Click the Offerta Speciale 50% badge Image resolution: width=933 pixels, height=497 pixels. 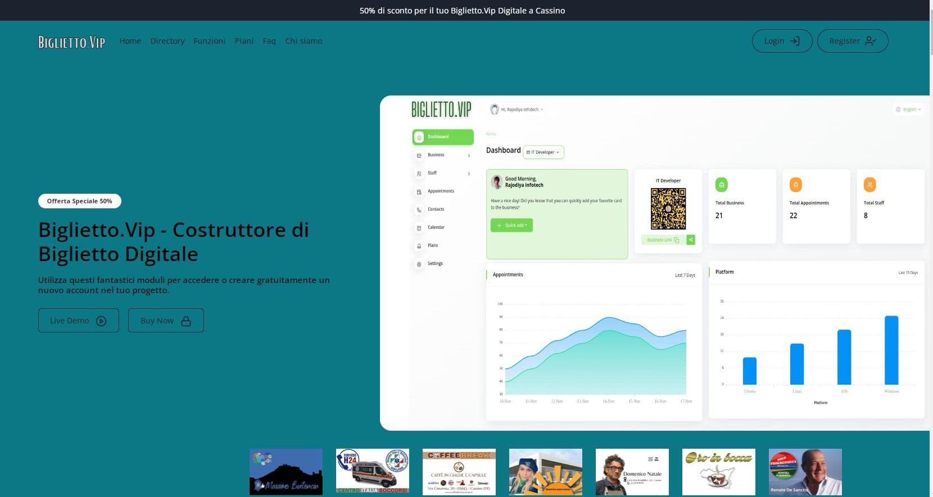[x=79, y=201]
